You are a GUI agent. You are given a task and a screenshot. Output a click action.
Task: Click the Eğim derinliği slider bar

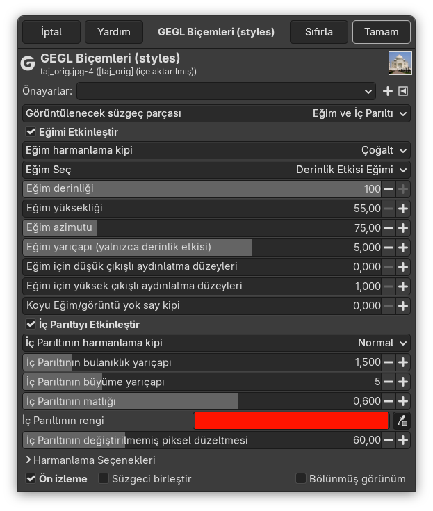[x=202, y=189]
